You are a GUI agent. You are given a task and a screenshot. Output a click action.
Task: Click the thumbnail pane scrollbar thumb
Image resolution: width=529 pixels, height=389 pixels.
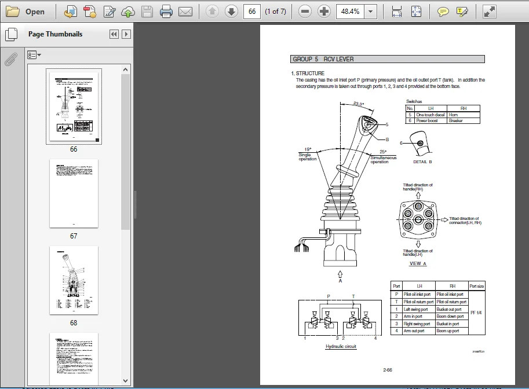pyautogui.click(x=126, y=152)
